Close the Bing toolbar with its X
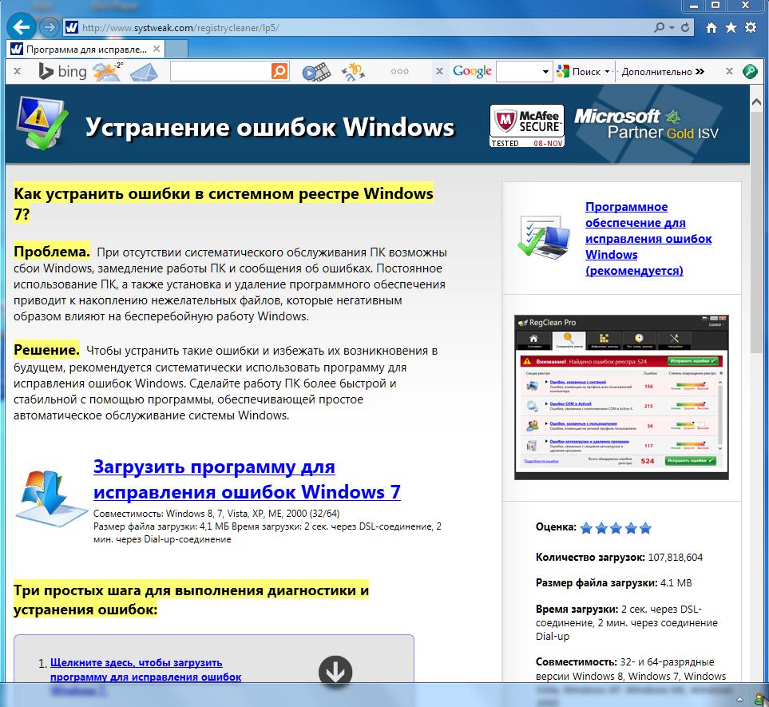This screenshot has height=707, width=769. (x=17, y=71)
